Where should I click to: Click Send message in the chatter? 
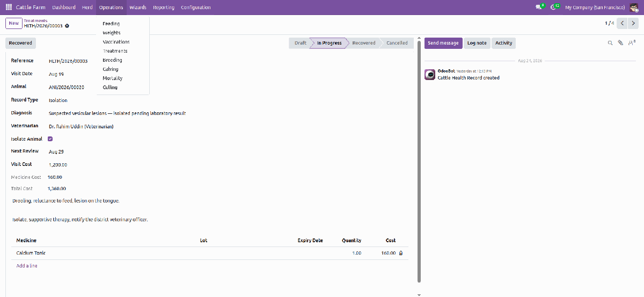click(443, 43)
